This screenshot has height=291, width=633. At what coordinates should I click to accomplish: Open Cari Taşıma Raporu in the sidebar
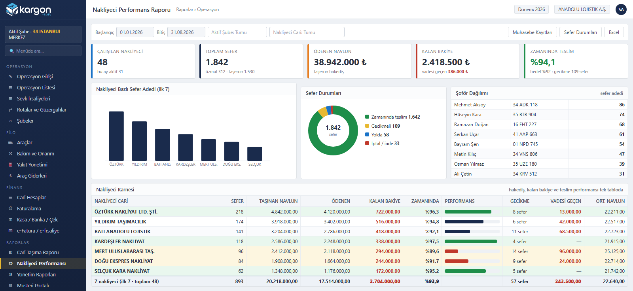(43, 253)
